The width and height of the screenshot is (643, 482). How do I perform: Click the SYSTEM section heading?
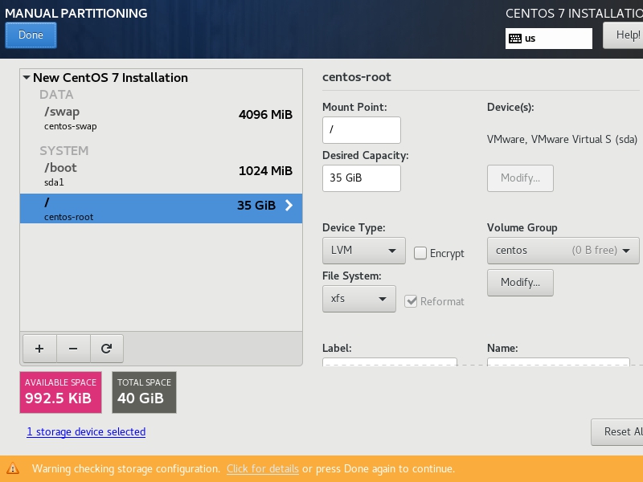64,150
